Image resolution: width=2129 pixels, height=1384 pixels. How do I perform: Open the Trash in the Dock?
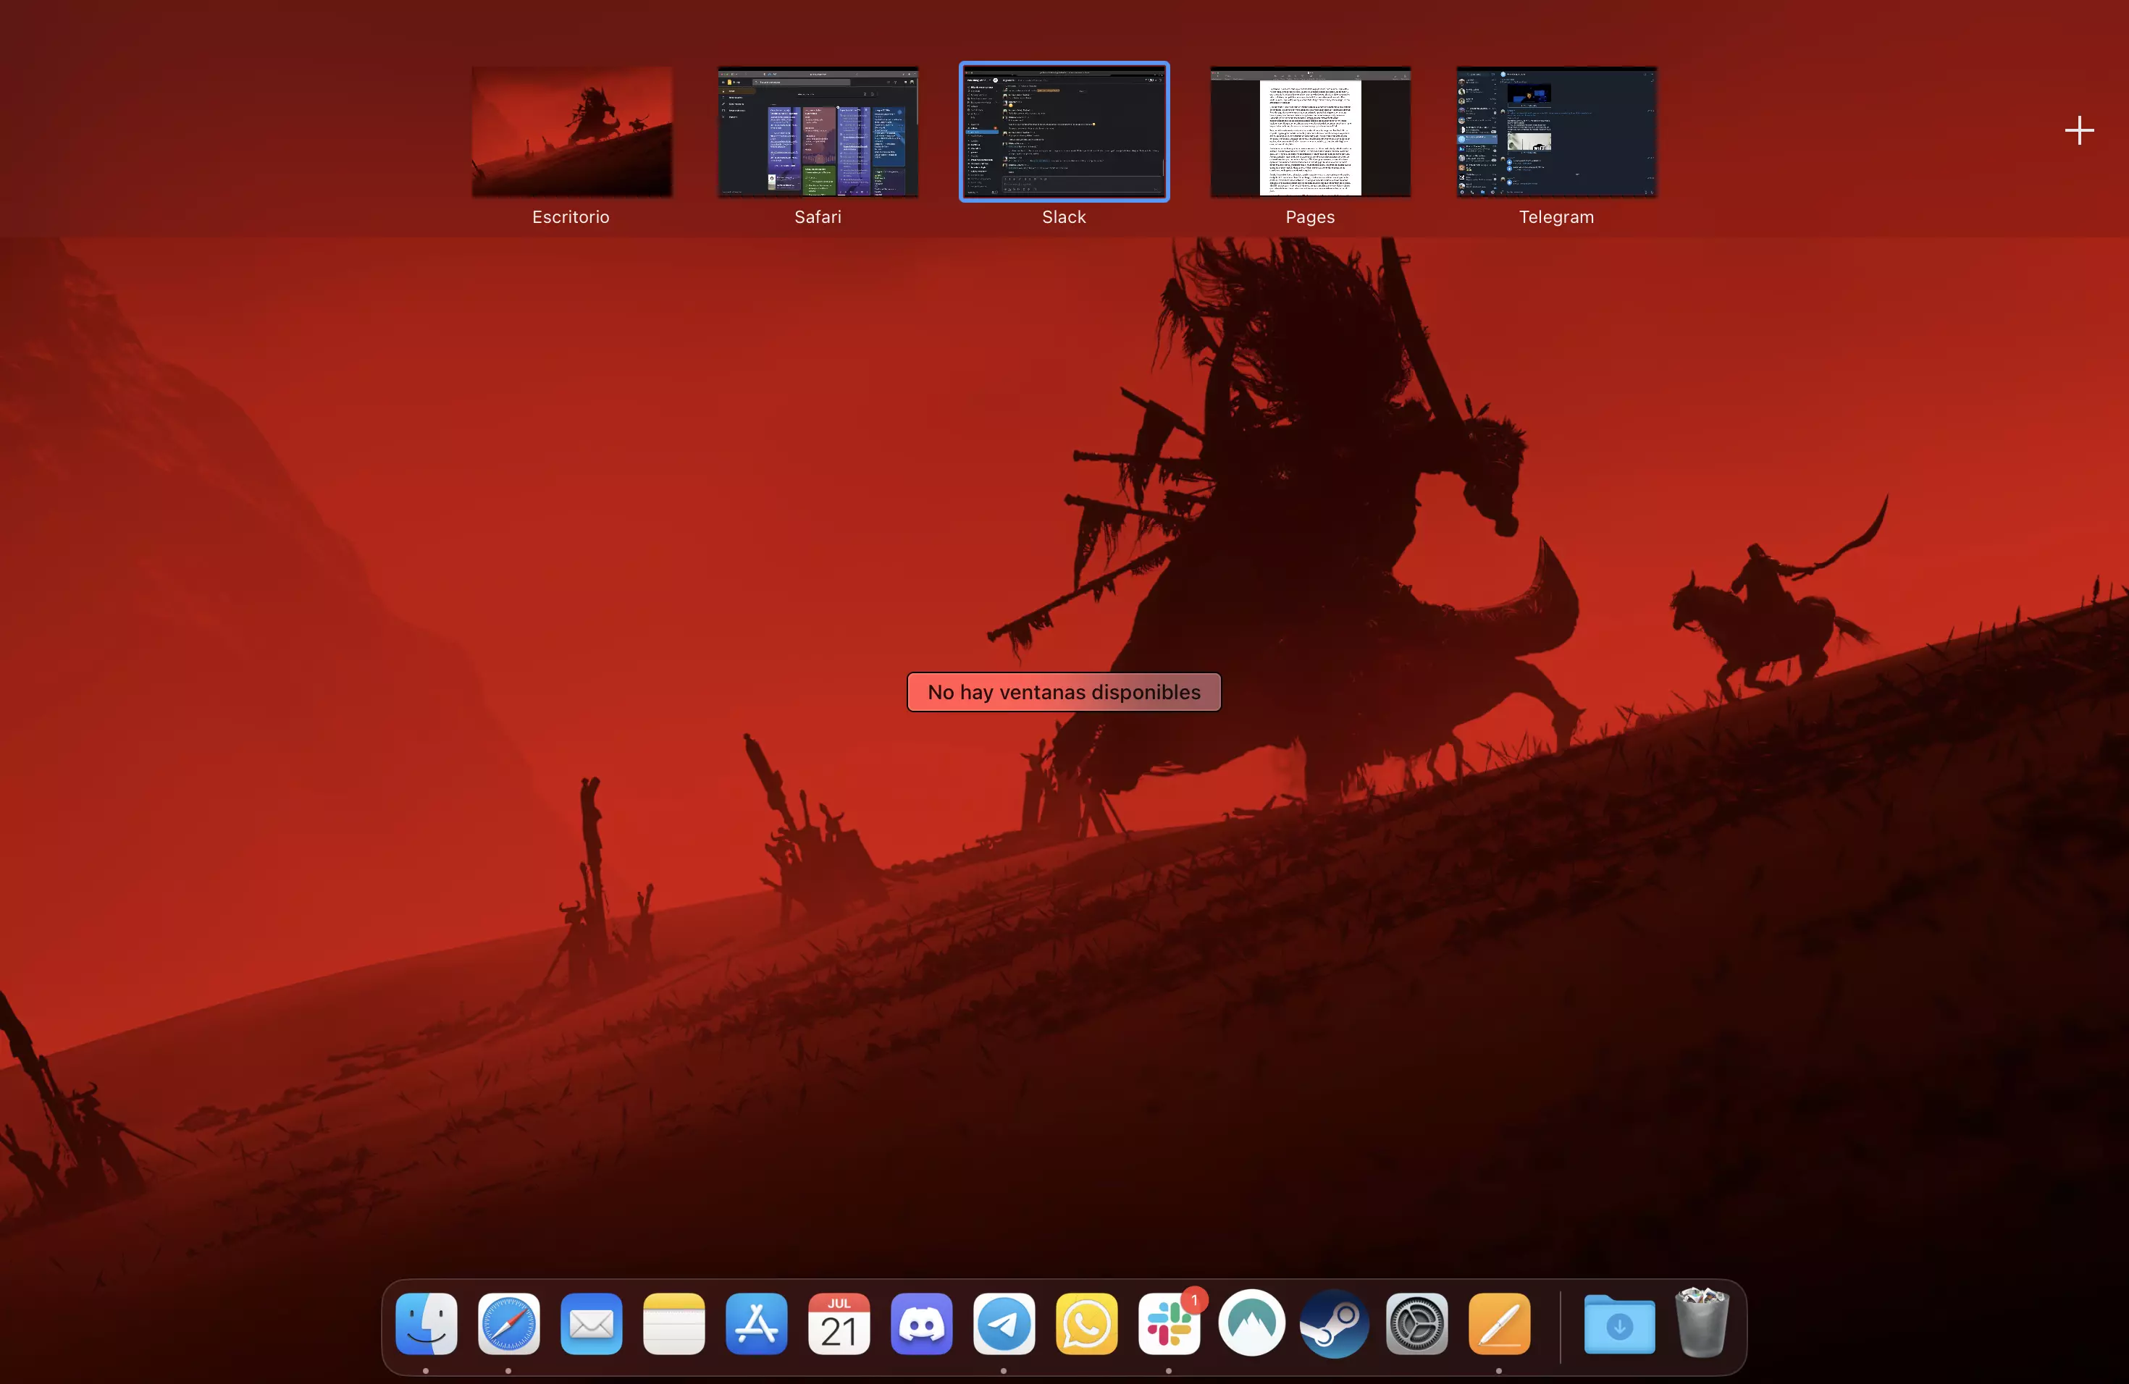(x=1702, y=1323)
